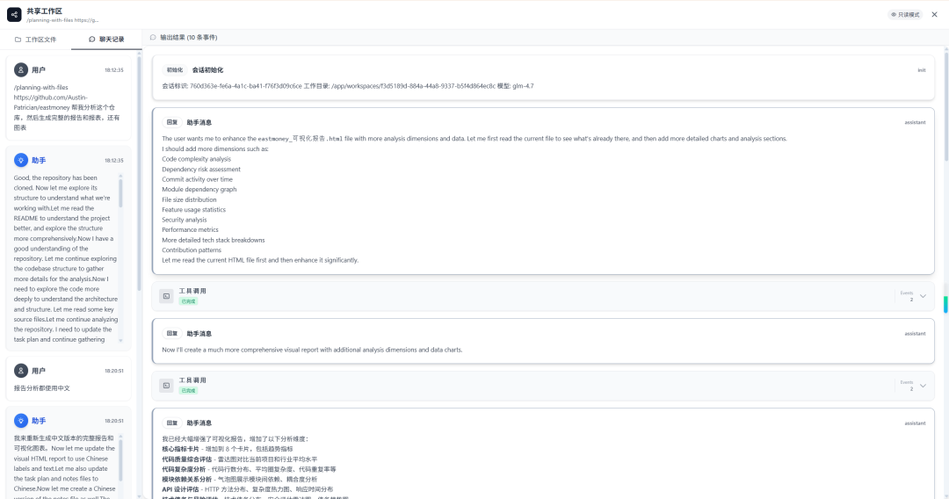Click the 'Security analysis' line
Image resolution: width=949 pixels, height=499 pixels.
click(x=184, y=220)
